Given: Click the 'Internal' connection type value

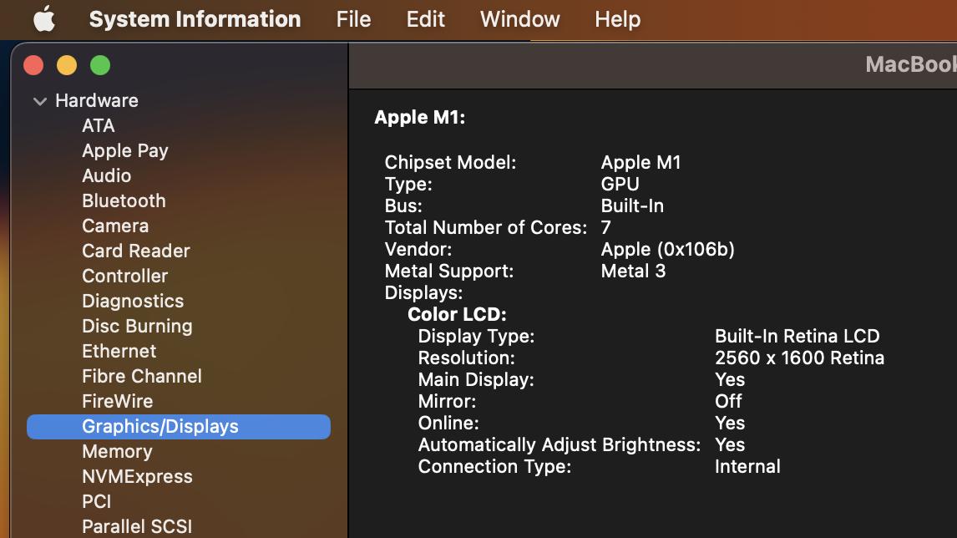Looking at the screenshot, I should [747, 466].
